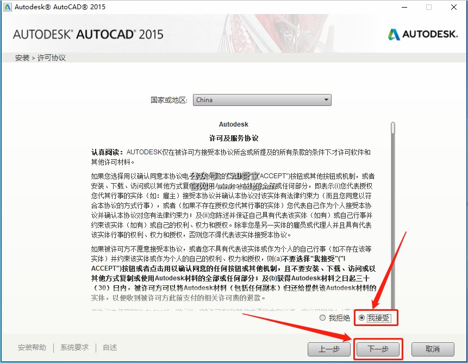Viewport: 468px width, 363px height.
Task: Select the 我拒绝 (I reject) radio button
Action: 322,318
